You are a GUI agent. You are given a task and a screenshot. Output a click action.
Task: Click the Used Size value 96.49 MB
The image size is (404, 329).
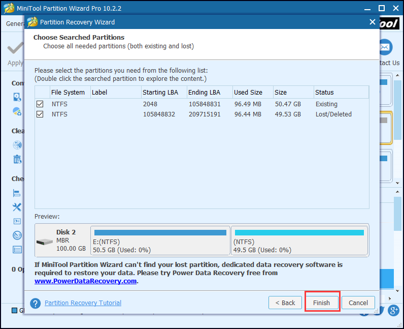(x=248, y=104)
